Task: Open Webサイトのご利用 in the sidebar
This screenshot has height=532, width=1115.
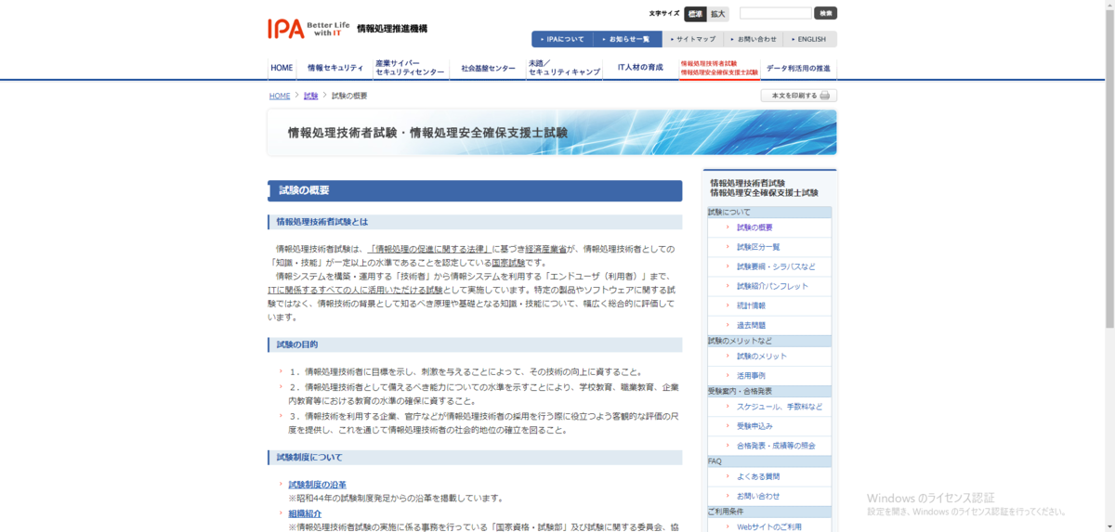Action: click(769, 526)
